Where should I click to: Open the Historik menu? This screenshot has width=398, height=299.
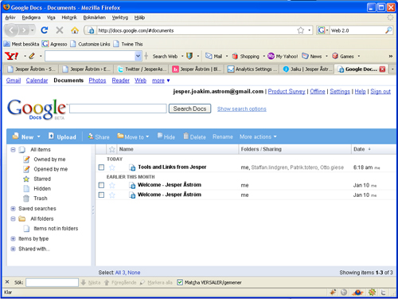[69, 18]
